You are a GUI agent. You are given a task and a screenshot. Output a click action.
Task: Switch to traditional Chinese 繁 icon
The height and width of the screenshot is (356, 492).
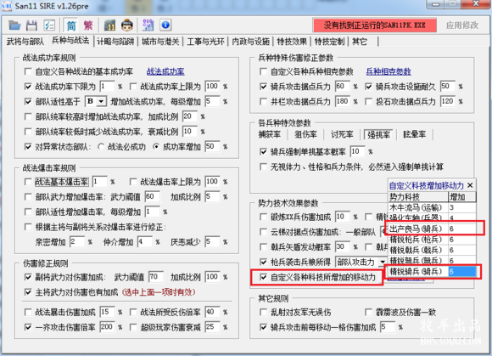click(88, 25)
